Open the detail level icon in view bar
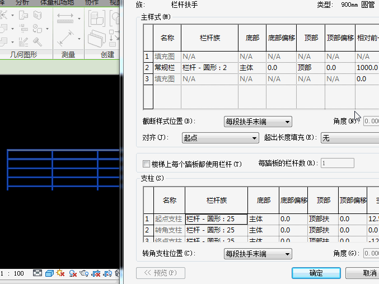Image resolution: width=379 pixels, height=284 pixels. coord(38,273)
